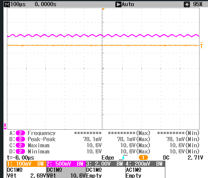Click the cyan rising edge trigger icon
The image size is (208, 178).
(123, 158)
